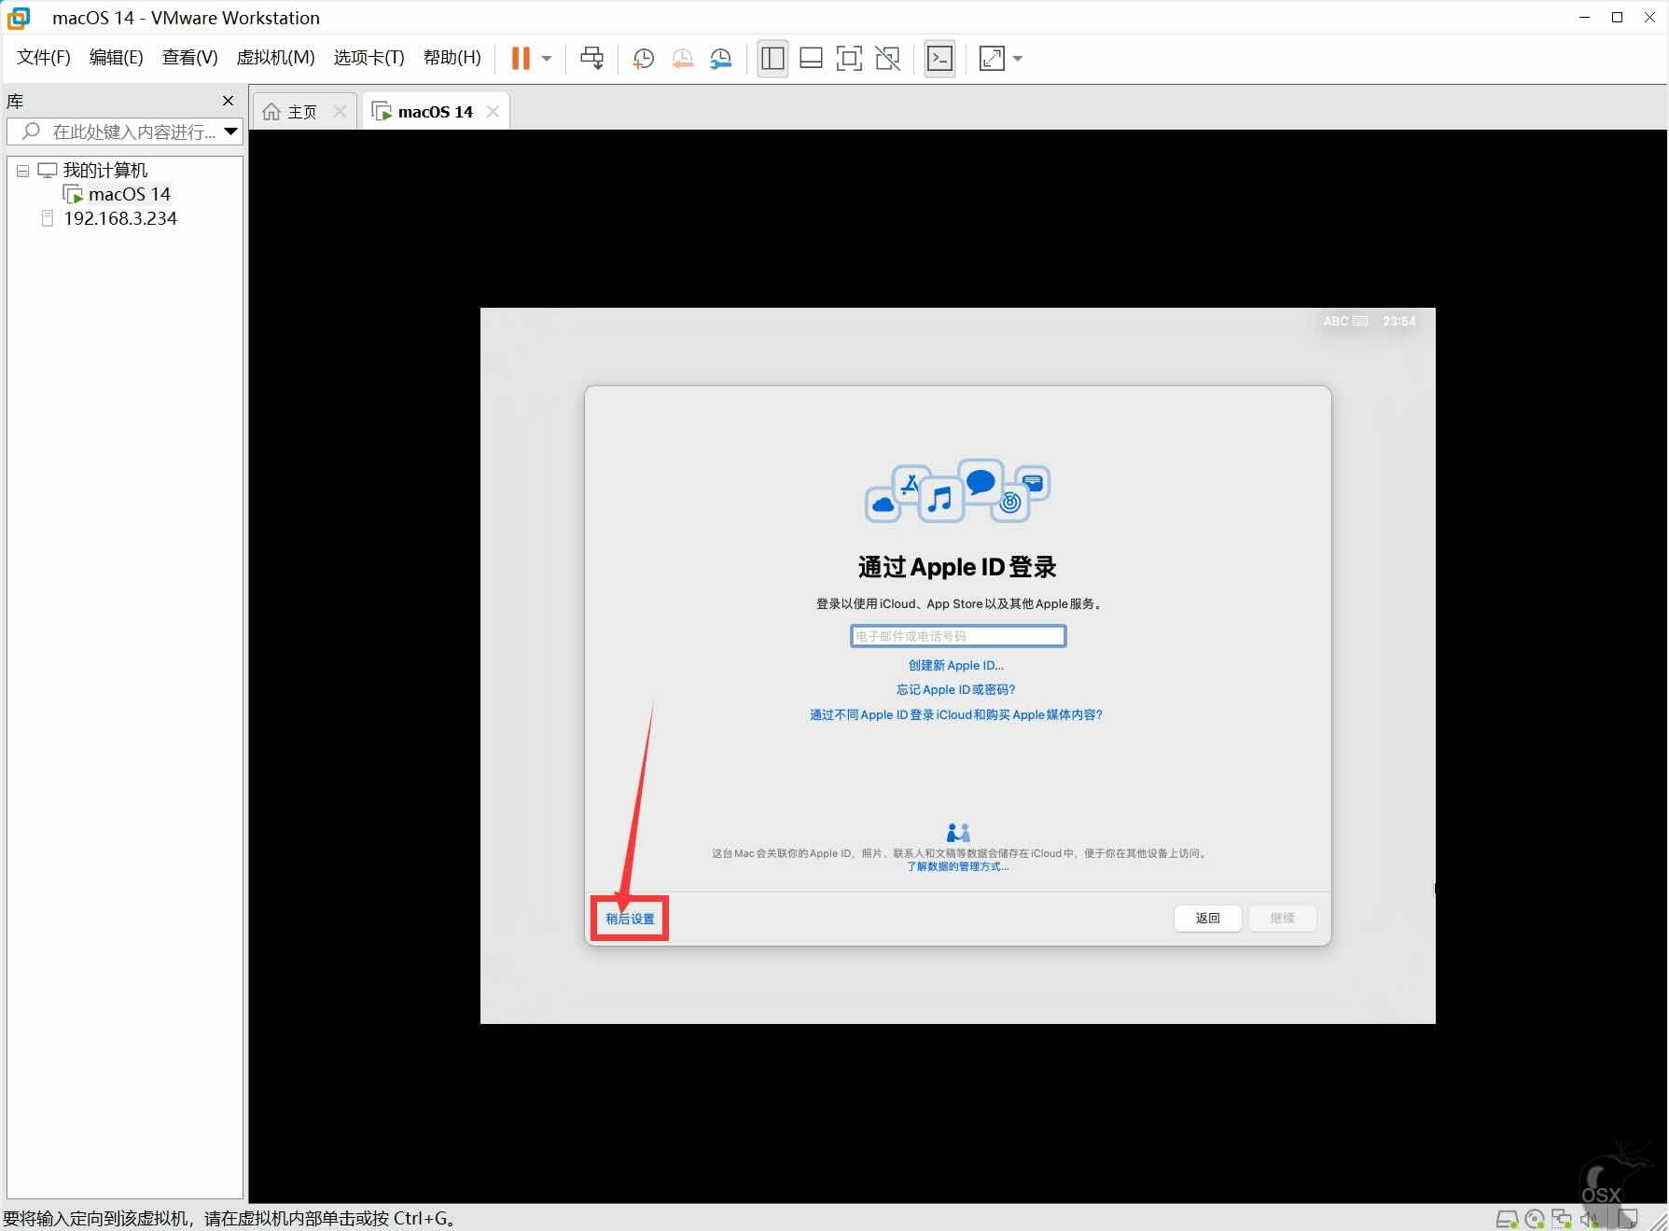Take a snapshot of the virtual machine

643,59
